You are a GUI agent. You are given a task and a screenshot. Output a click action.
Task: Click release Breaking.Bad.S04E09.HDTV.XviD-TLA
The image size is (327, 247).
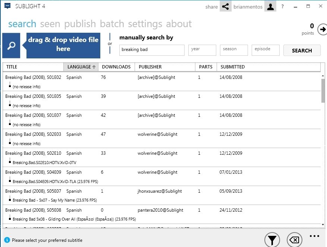[x=55, y=182]
